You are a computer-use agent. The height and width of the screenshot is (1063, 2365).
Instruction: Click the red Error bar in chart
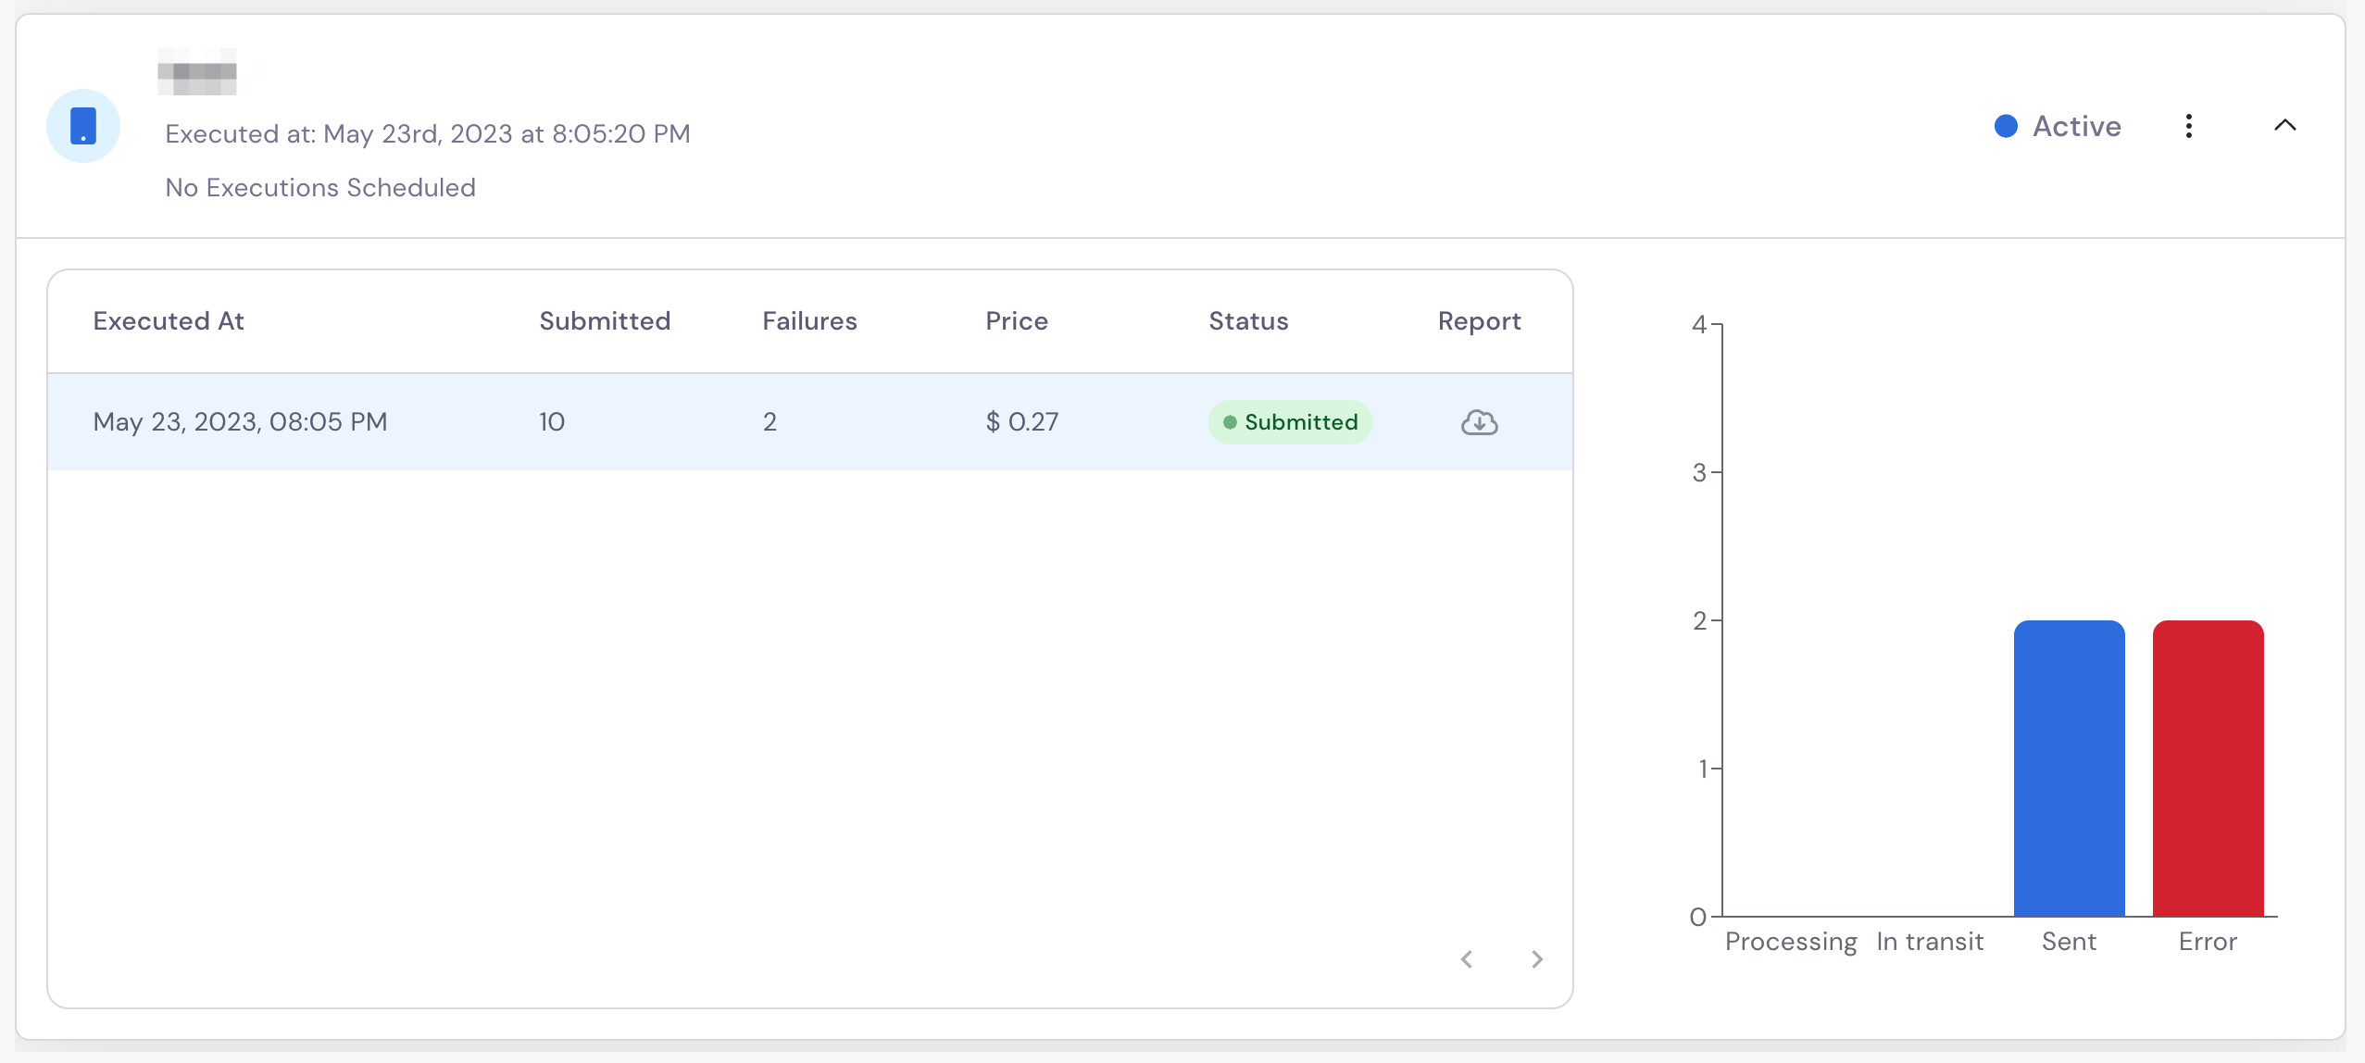[x=2208, y=769]
